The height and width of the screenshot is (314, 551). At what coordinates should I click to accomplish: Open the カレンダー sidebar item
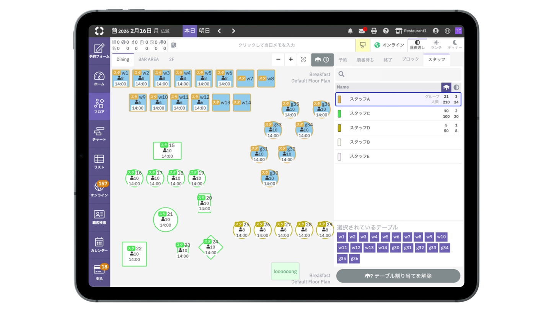(x=99, y=245)
